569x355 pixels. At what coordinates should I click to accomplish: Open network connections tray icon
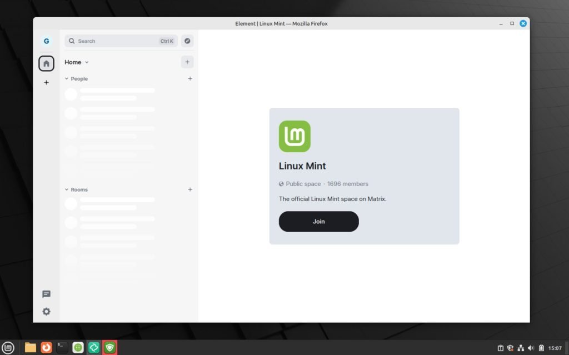521,348
